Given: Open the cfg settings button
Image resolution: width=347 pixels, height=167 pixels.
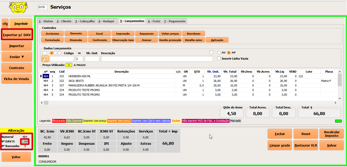Looking at the screenshot, I should click(x=5, y=24).
